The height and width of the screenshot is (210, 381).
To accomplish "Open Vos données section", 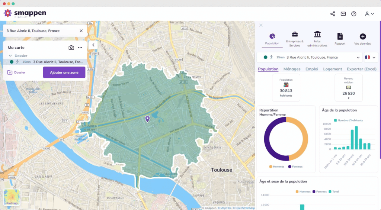I will click(x=362, y=39).
